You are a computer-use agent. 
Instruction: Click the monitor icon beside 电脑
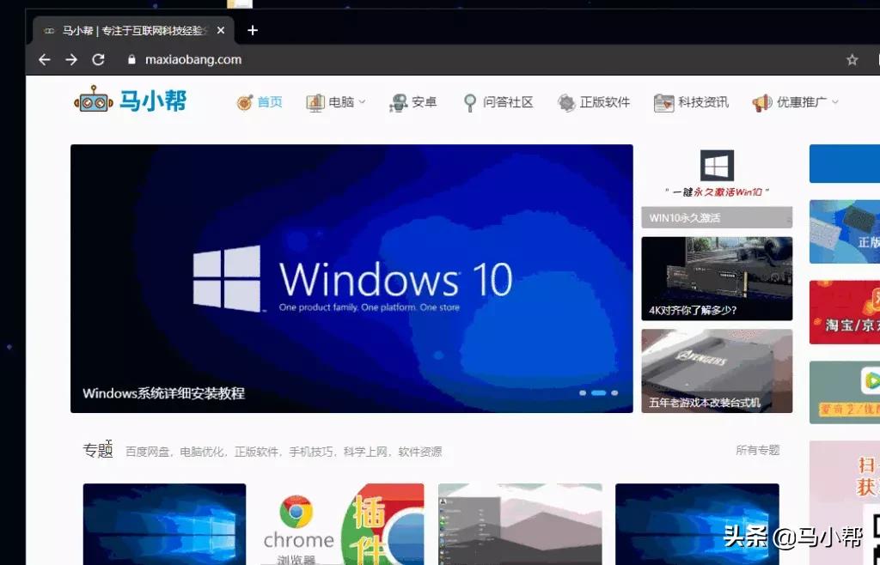[315, 101]
